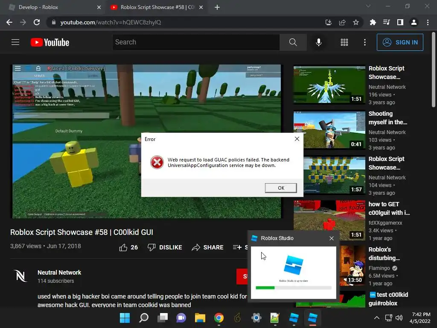Open 'test c00lkid gui#roblox' video title

tap(388, 299)
